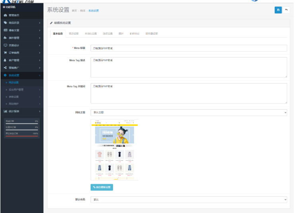Open dashboard via the gauge icon

point(5,15)
